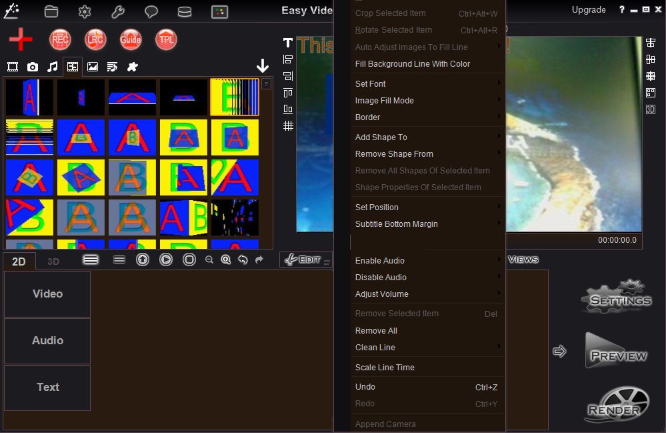Image resolution: width=666 pixels, height=433 pixels.
Task: Click the Audio track label
Action: point(47,341)
